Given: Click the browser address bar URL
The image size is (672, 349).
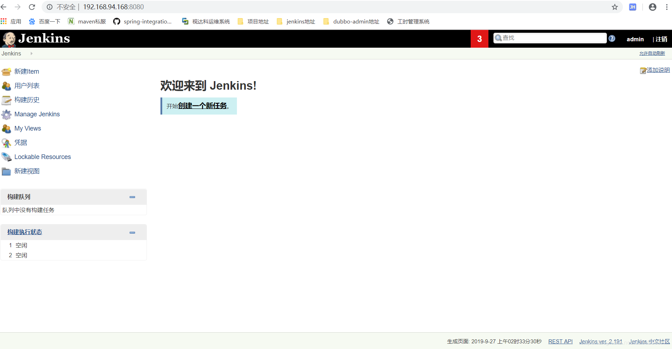Looking at the screenshot, I should [113, 7].
